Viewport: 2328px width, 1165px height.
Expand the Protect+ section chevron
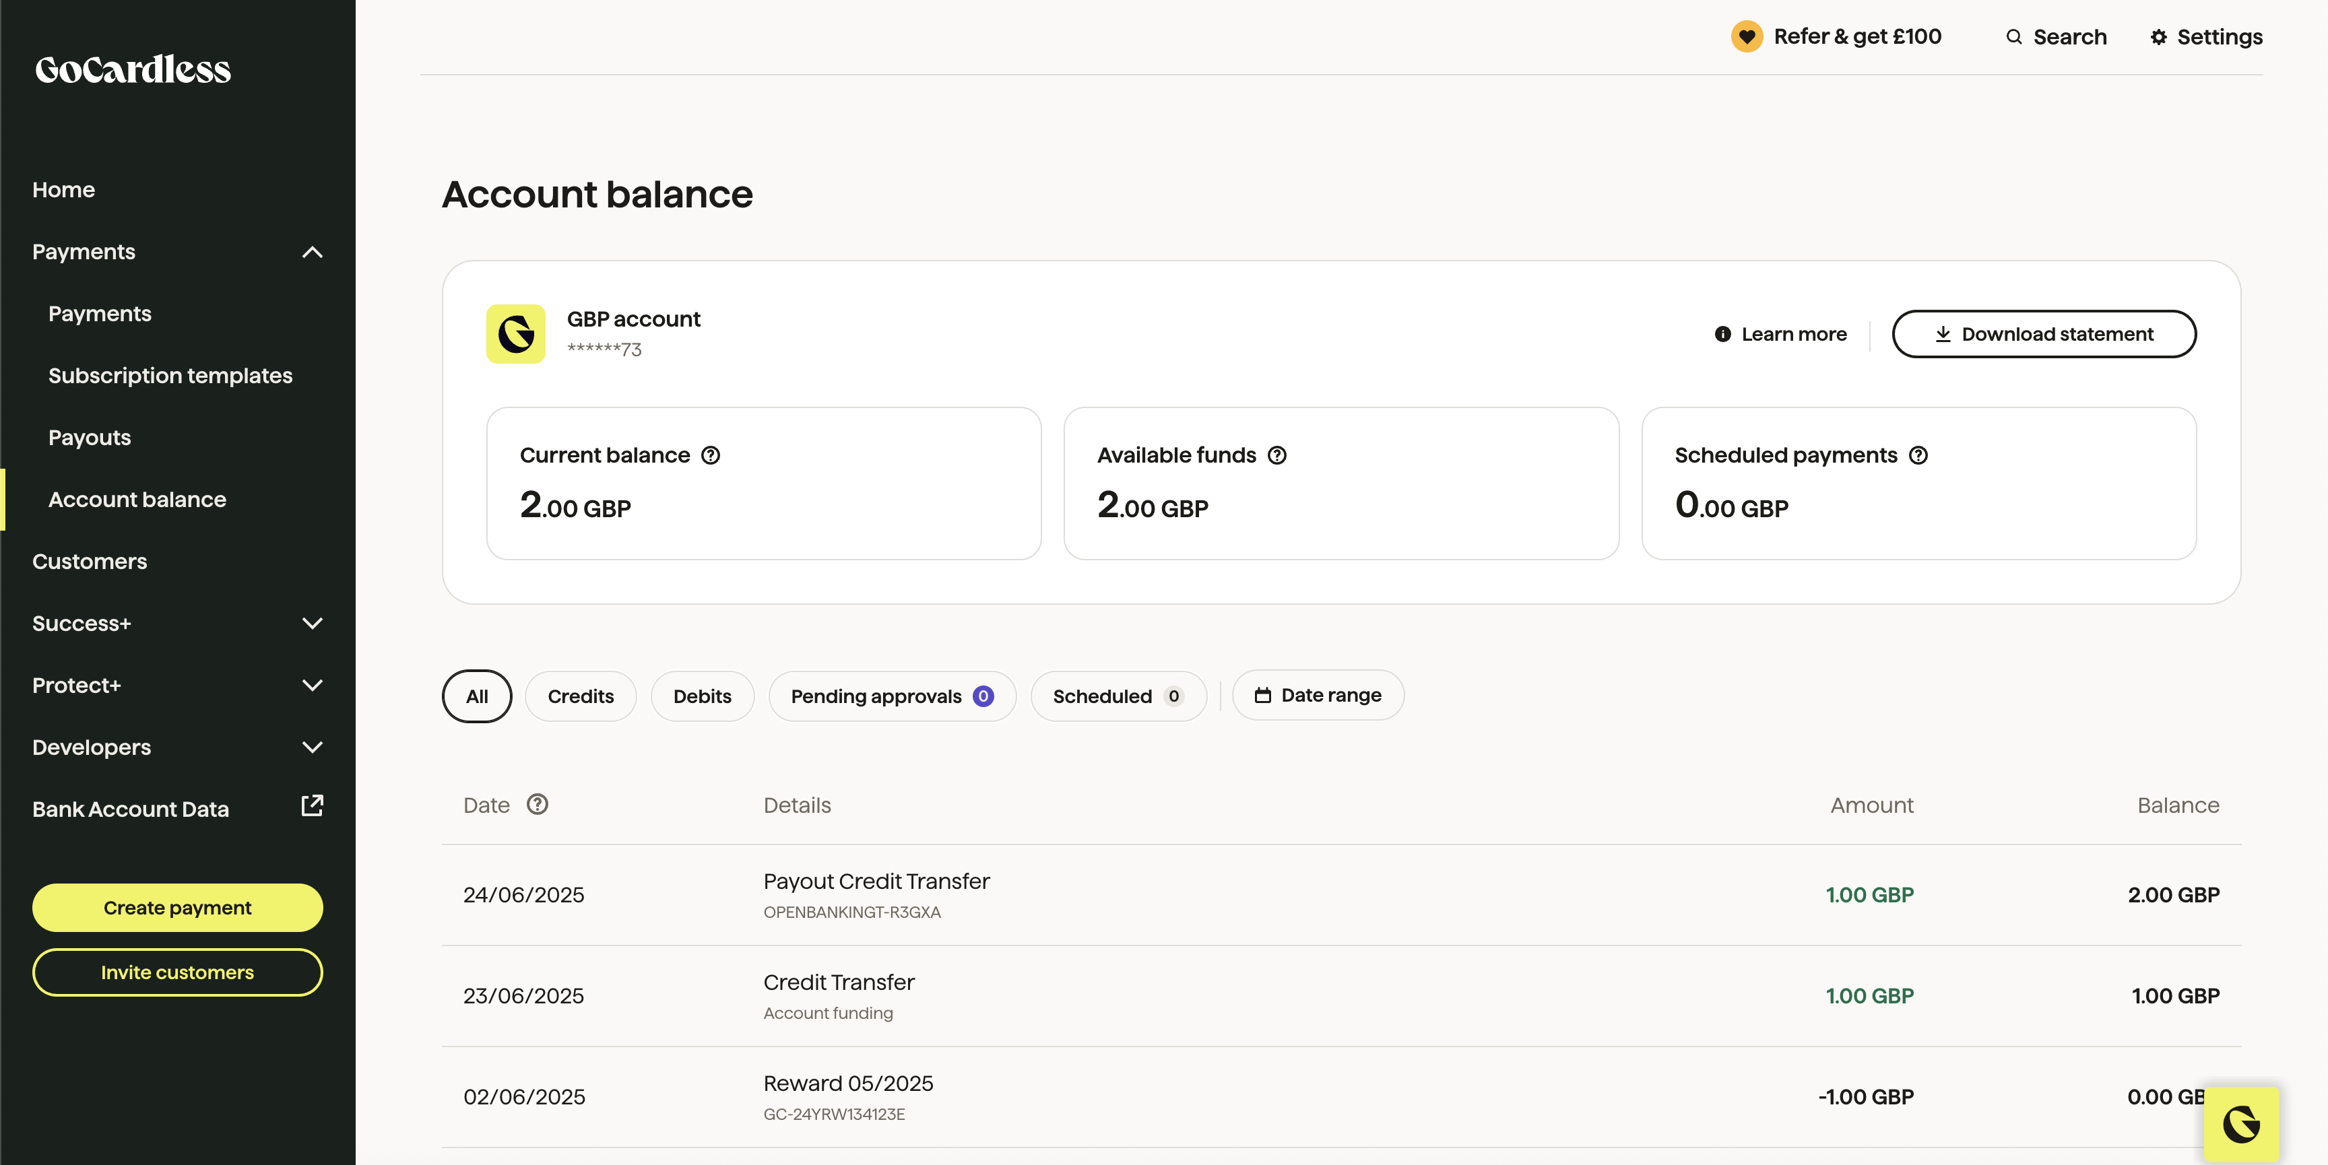click(x=312, y=685)
